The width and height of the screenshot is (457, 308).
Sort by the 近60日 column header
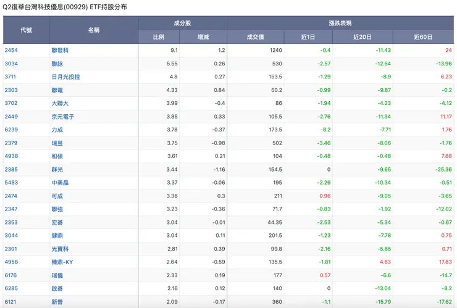click(423, 37)
